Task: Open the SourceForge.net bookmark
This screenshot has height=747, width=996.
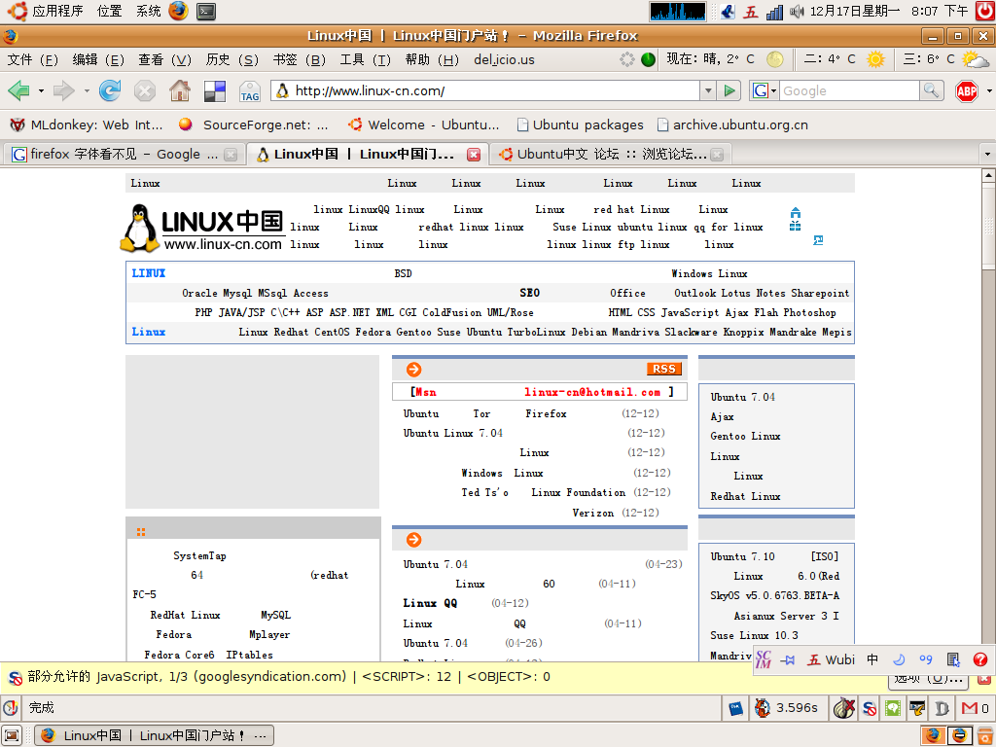Action: click(254, 124)
